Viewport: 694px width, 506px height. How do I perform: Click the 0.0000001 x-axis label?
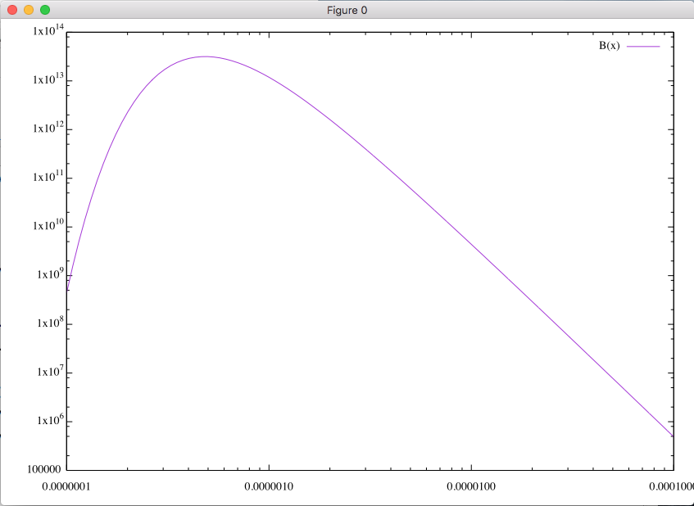[66, 487]
